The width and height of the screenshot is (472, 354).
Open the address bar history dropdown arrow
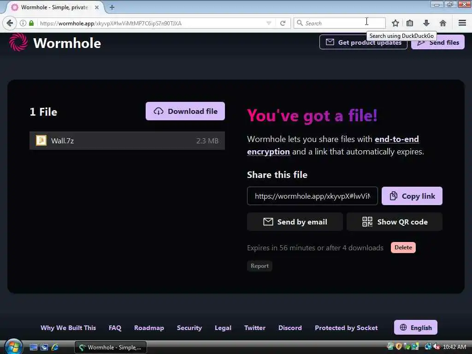tap(269, 23)
